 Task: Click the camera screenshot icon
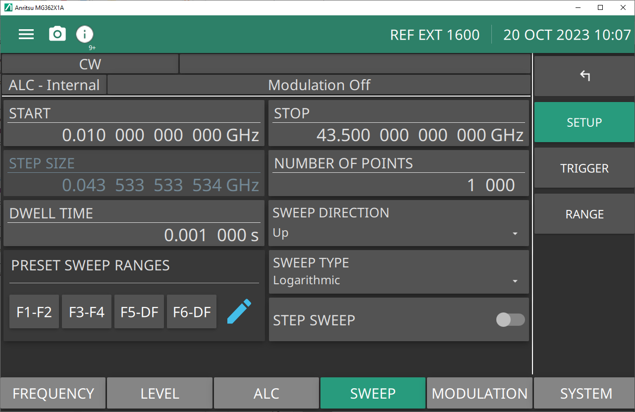(57, 34)
